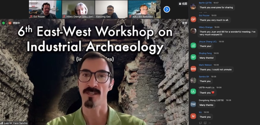This screenshot has height=125, width=260.
Task: Open the green shield meeting info icon
Action: point(4,23)
